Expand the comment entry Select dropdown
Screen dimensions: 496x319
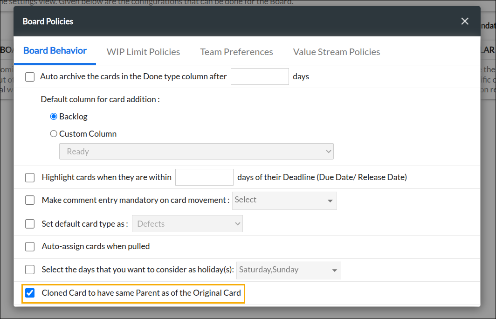tap(284, 201)
